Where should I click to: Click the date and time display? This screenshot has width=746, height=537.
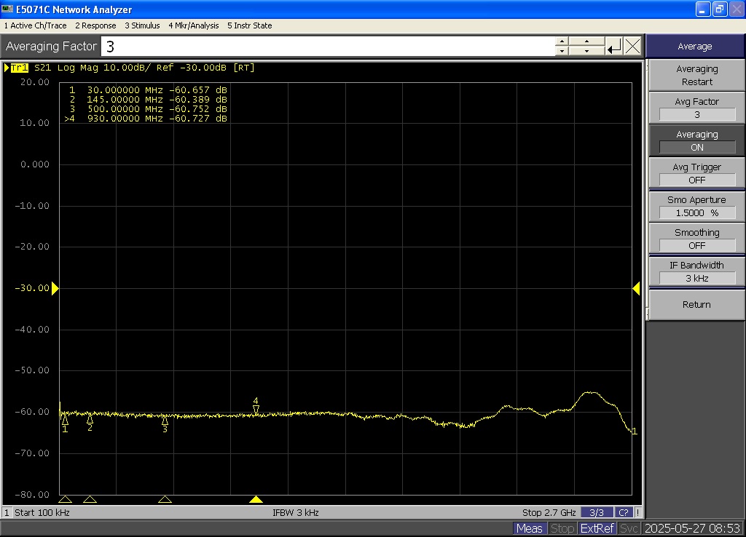click(x=692, y=528)
